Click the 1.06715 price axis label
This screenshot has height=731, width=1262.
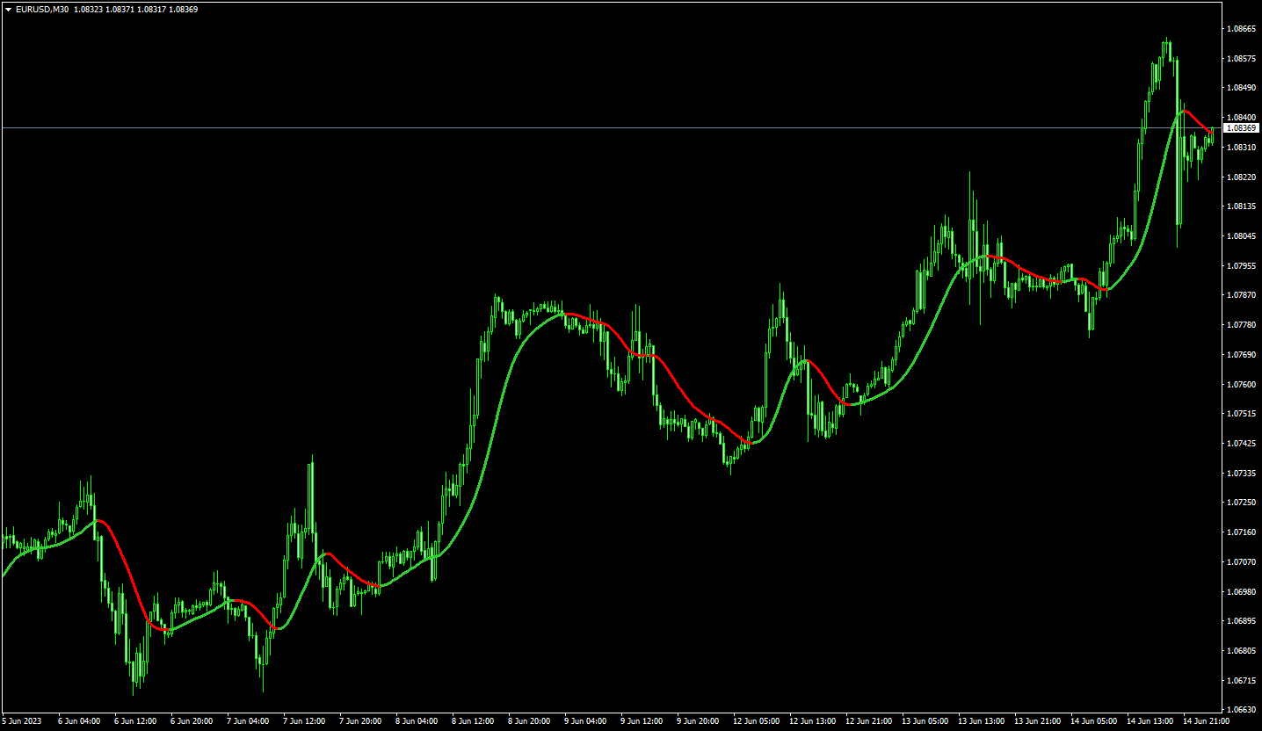tap(1241, 680)
